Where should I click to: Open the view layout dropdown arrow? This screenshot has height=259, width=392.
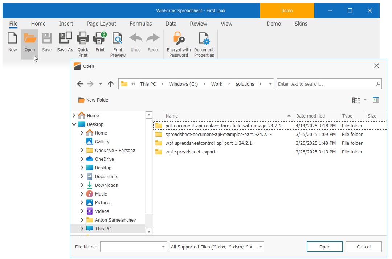pos(365,100)
